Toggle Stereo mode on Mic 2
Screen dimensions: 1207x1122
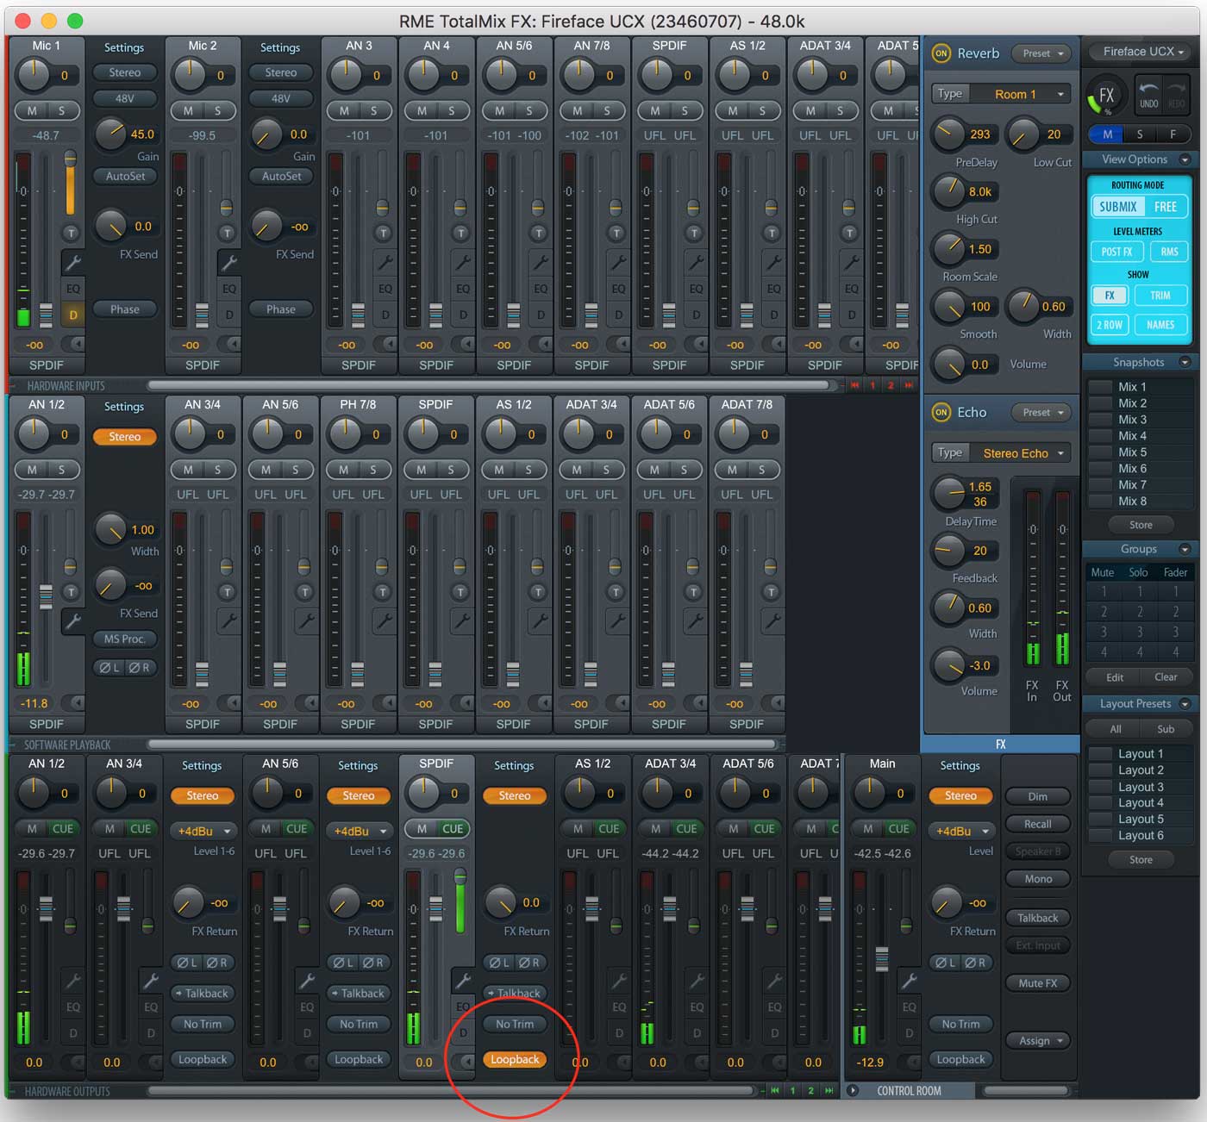coord(280,72)
